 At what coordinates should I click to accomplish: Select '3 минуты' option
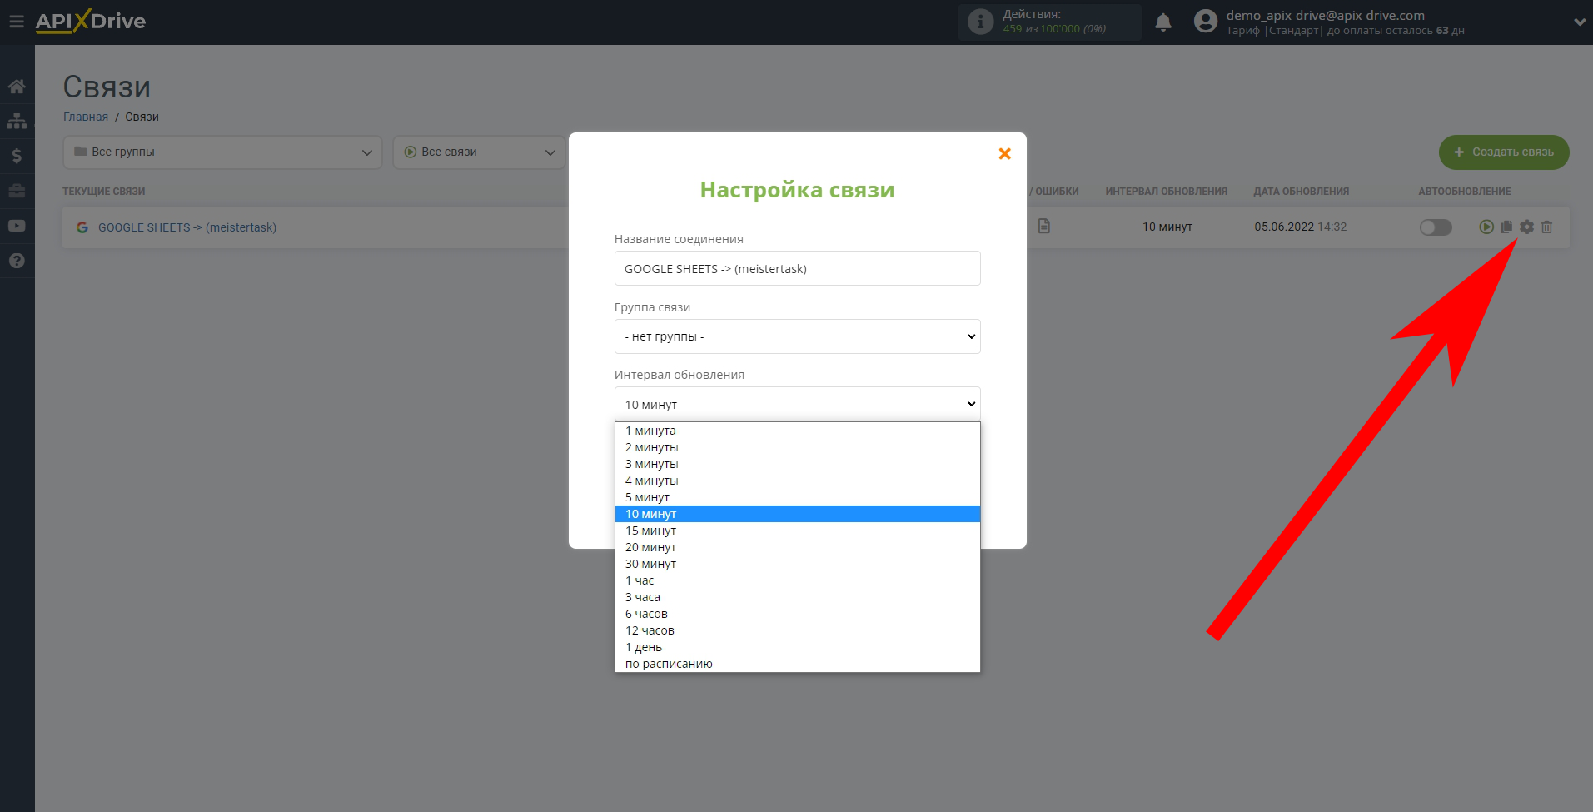797,464
